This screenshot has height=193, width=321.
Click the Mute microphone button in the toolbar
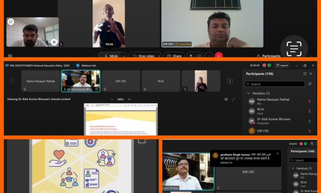[111, 56]
